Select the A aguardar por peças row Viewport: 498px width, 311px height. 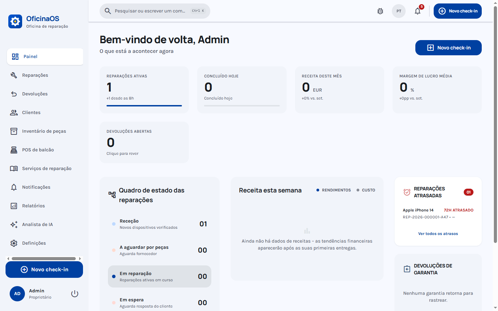click(159, 250)
